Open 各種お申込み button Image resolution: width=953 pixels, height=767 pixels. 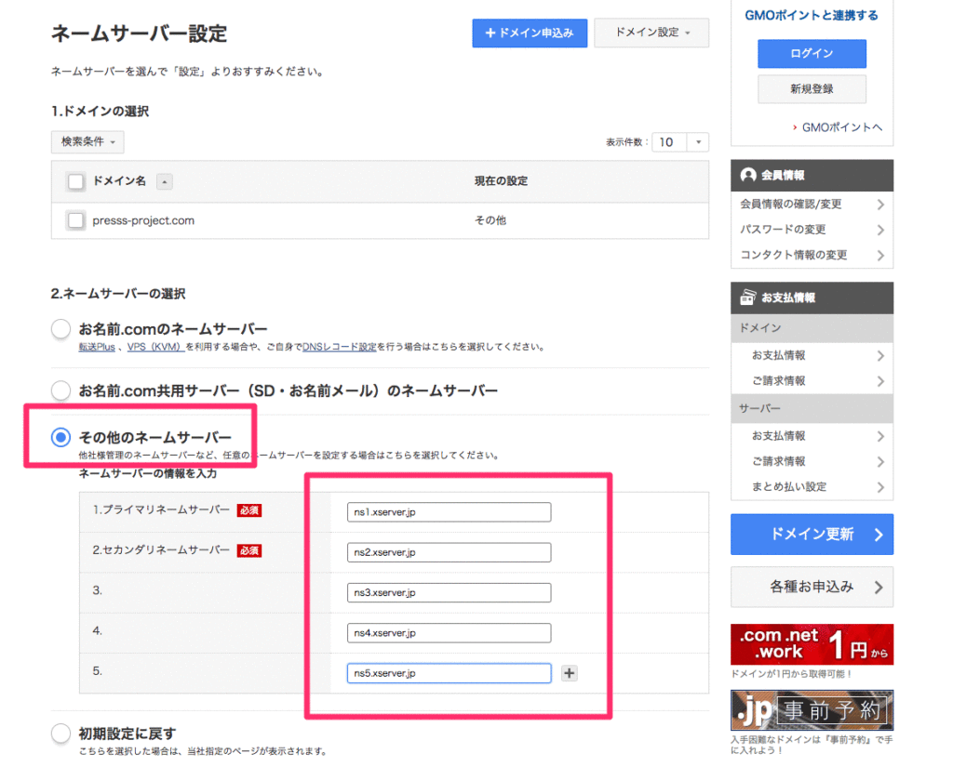[812, 588]
